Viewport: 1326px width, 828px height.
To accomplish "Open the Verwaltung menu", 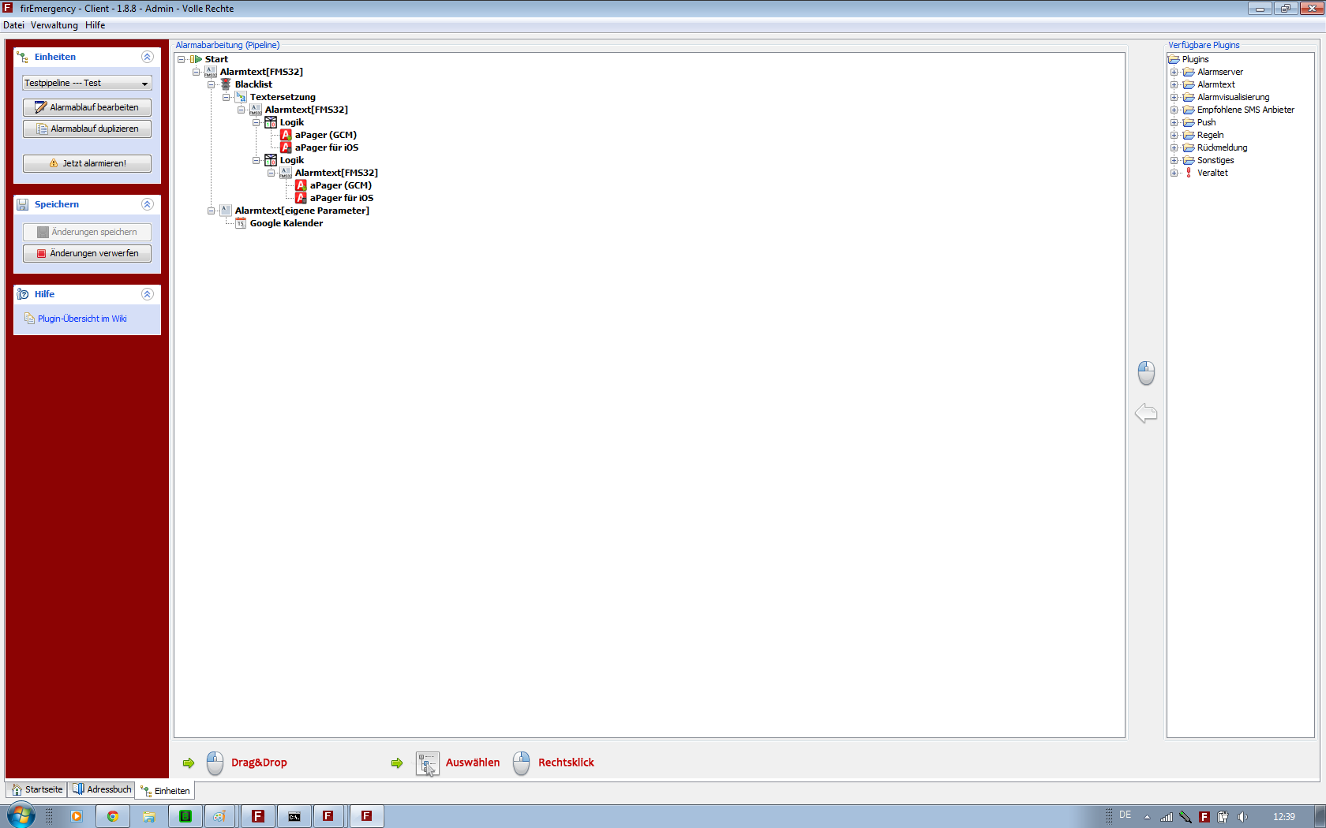I will coord(54,25).
